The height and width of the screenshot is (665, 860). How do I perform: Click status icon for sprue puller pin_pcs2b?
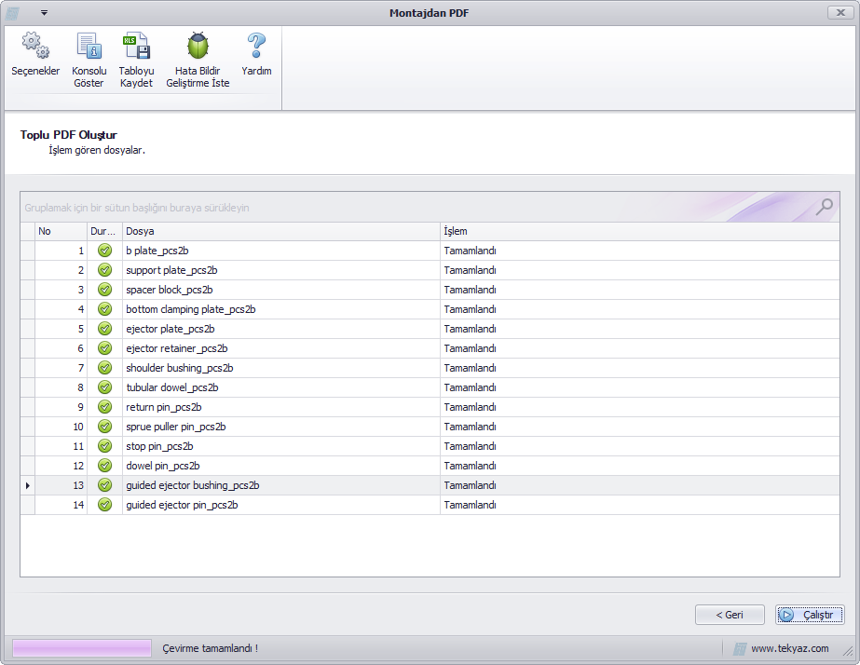(x=104, y=427)
